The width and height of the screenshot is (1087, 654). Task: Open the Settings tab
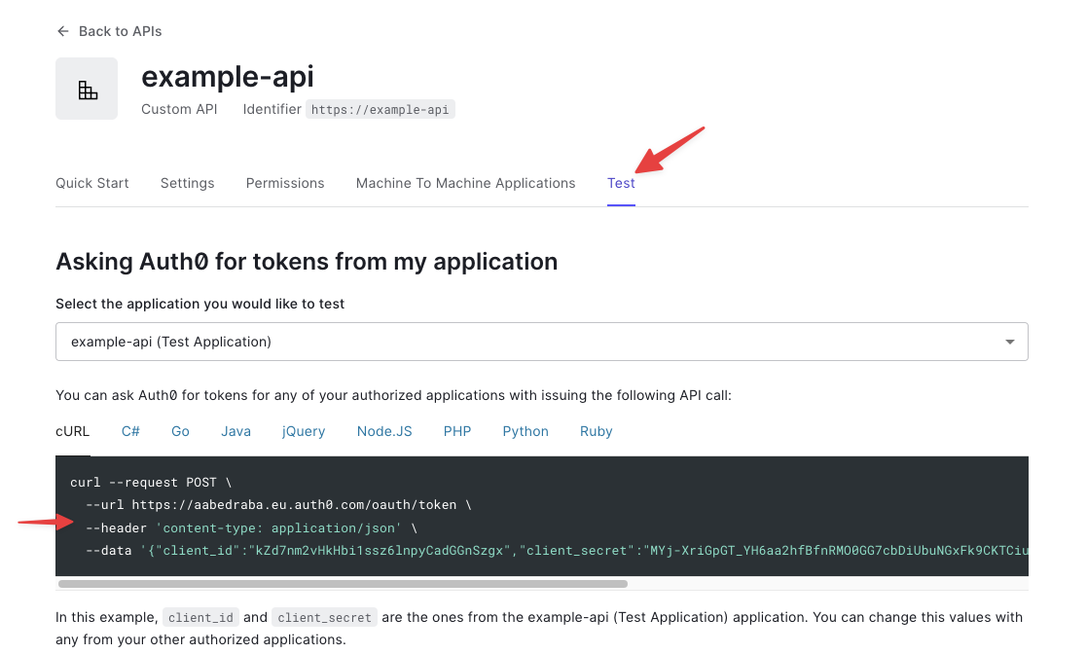(187, 183)
